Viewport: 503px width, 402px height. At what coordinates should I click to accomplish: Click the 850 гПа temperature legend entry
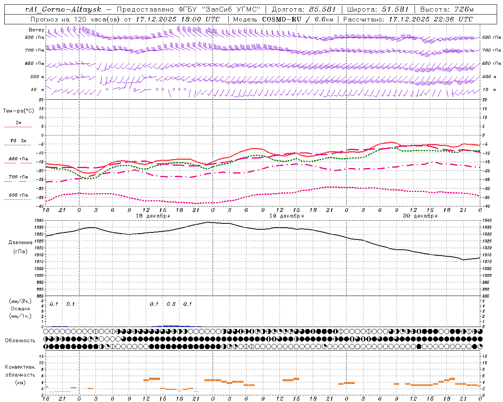click(x=18, y=159)
